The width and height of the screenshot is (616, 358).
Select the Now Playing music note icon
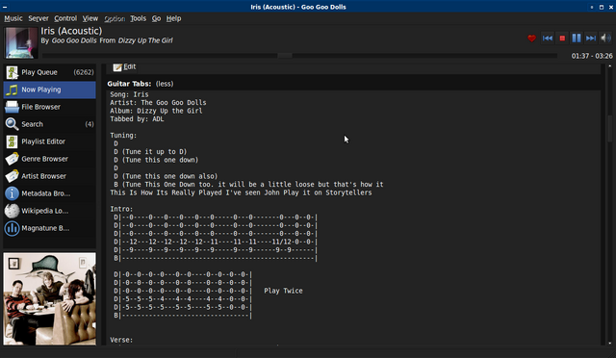point(12,89)
